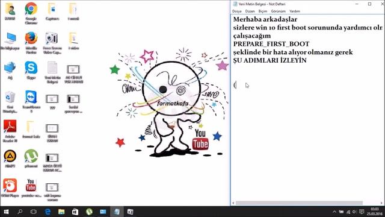Viewport: 385px width, 217px height.
Task: Select the Adobe Reader XI shortcut
Action: tap(10, 131)
